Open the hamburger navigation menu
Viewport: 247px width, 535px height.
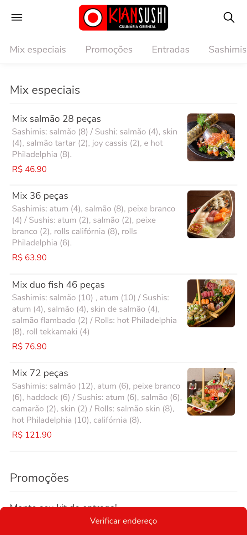pyautogui.click(x=16, y=17)
